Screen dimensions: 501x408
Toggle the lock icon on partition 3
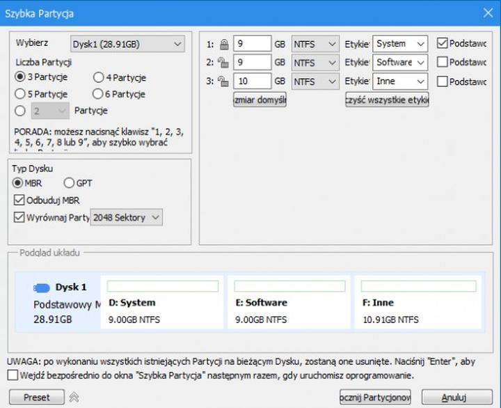(223, 81)
